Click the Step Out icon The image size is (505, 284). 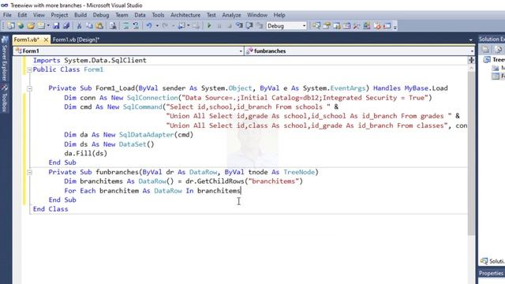(x=260, y=26)
